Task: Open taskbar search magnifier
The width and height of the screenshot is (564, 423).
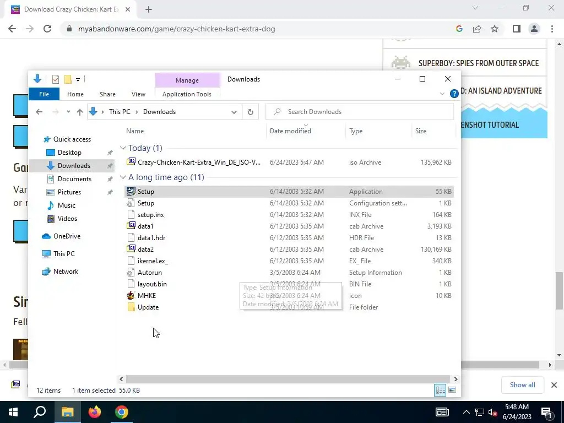Action: coord(40,412)
